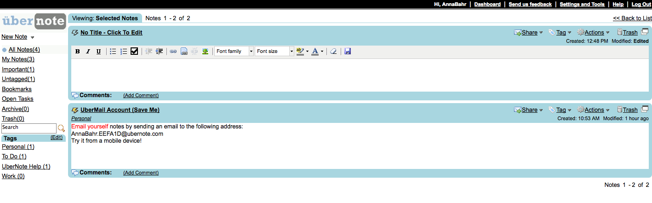Open the New Note dropdown

tap(18, 37)
